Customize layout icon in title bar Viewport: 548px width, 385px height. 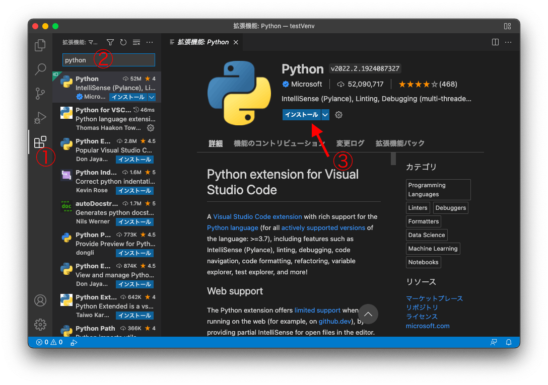point(508,26)
